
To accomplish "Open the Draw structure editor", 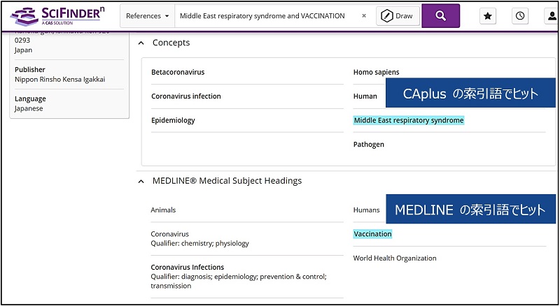I will tap(398, 16).
